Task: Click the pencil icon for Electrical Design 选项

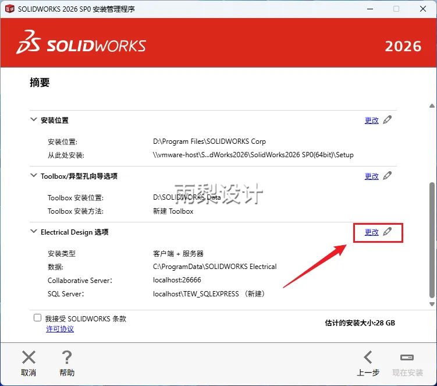Action: tap(387, 232)
